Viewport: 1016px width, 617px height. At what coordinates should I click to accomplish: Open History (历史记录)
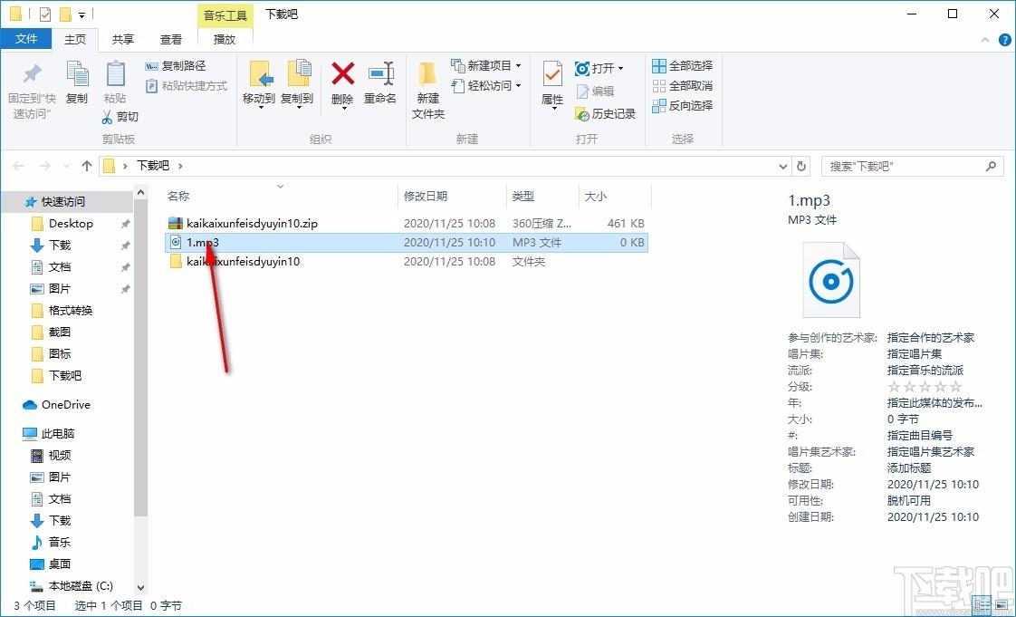(606, 114)
